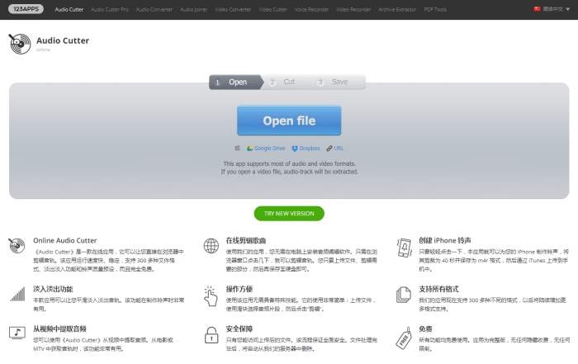Click the 安全保障 heading
The height and width of the screenshot is (364, 578).
point(239,329)
